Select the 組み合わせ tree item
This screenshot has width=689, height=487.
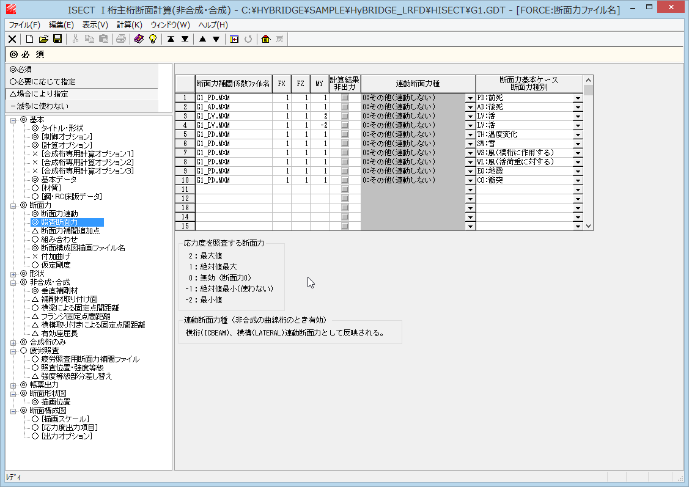click(59, 240)
